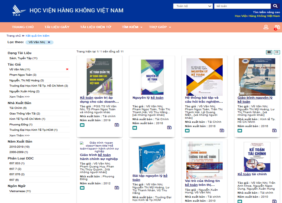Filter by Sách, Tuyển Tập (11)

pyautogui.click(x=23, y=58)
